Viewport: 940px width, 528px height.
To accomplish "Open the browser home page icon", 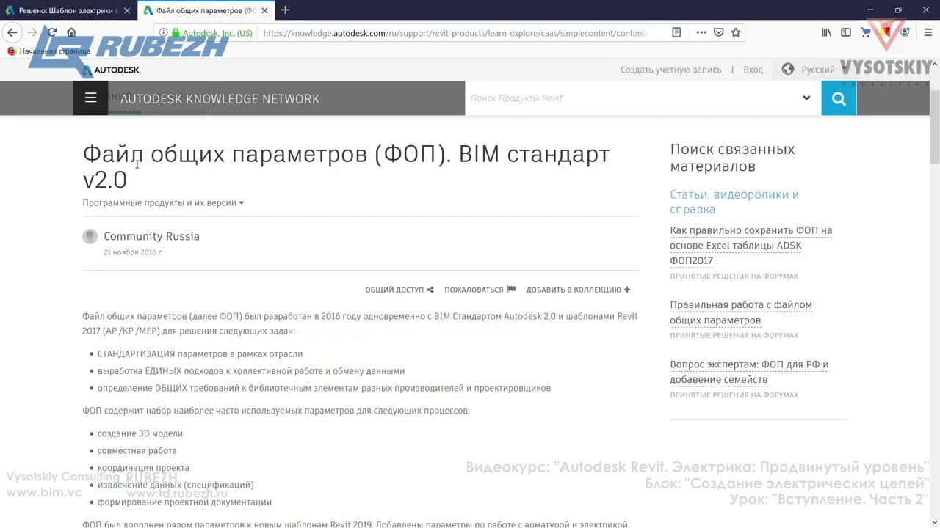I will click(x=71, y=32).
